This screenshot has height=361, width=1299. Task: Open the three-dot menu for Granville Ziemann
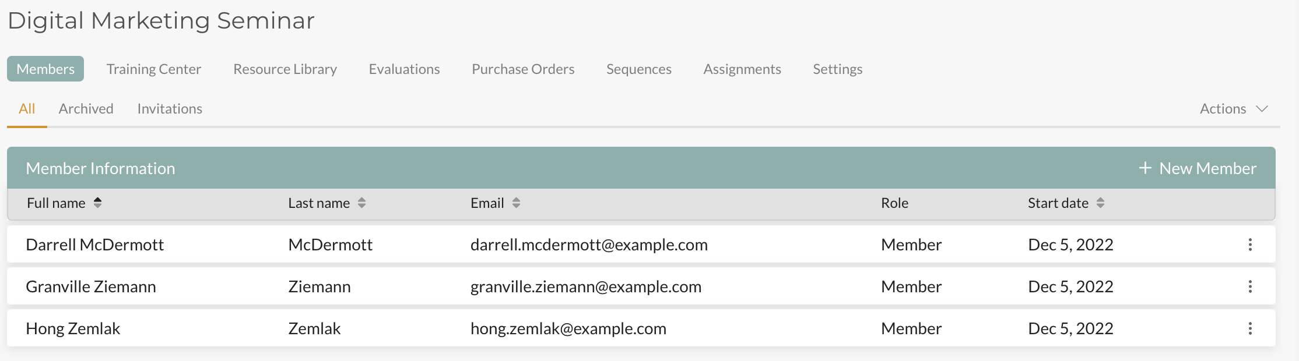pyautogui.click(x=1249, y=286)
